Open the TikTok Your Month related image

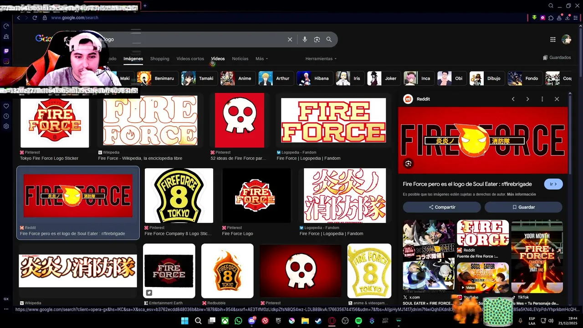point(537,256)
